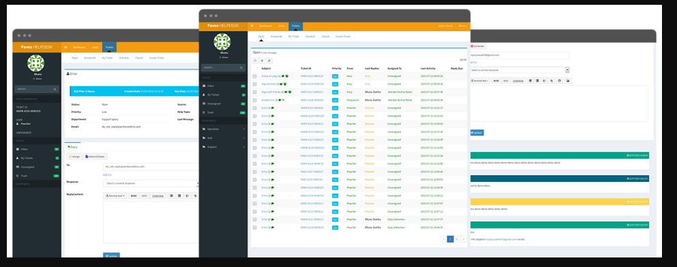Click numbered list icon in left window editor
Image resolution: width=677 pixels, height=267 pixels.
pos(179,195)
